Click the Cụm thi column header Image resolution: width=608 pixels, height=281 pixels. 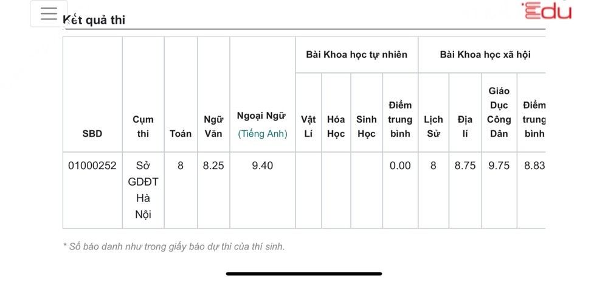[x=143, y=127]
